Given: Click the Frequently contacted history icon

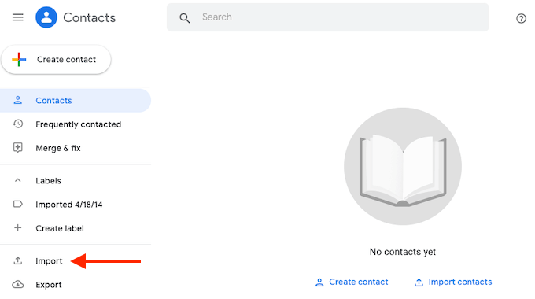Looking at the screenshot, I should click(x=18, y=124).
